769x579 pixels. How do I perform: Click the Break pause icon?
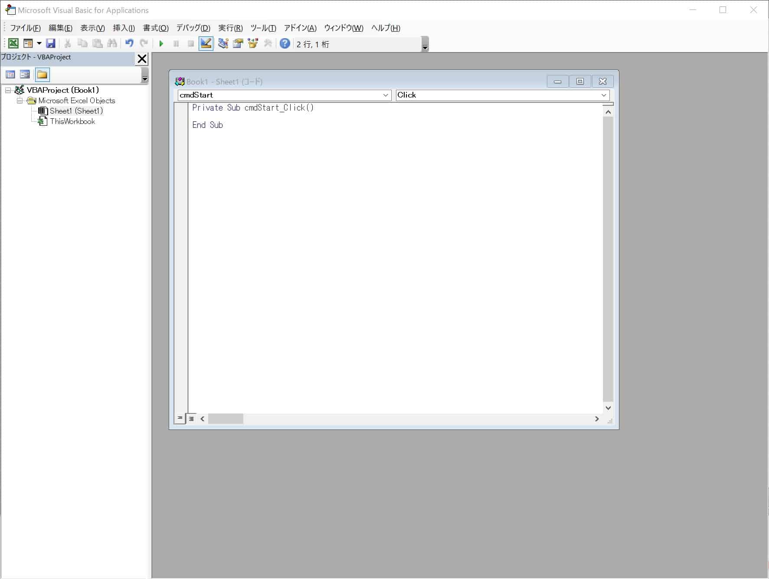point(176,43)
